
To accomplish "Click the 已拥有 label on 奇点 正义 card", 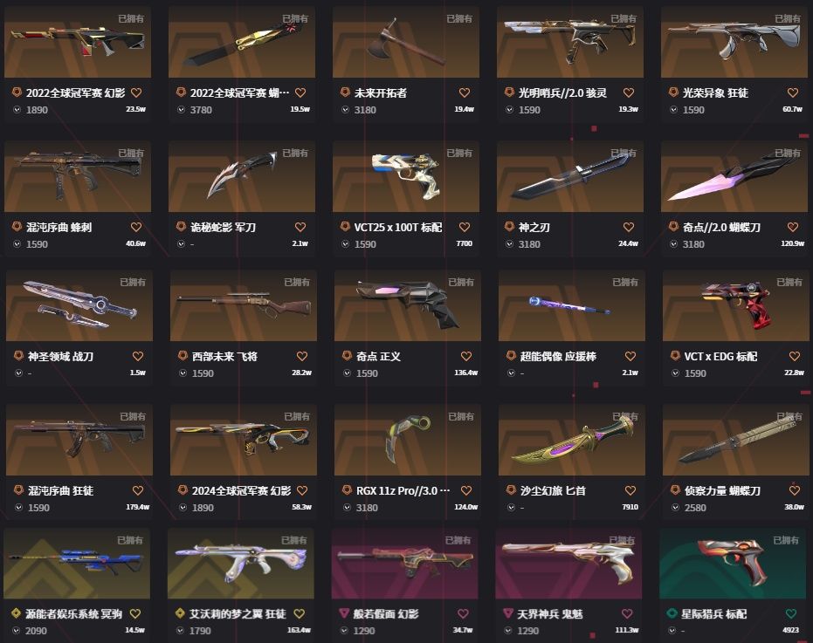I will click(461, 282).
